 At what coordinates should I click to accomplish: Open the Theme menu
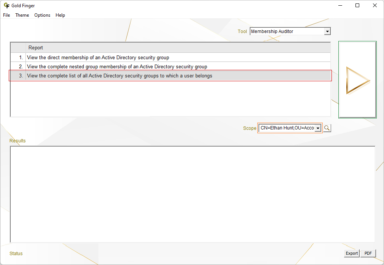[x=22, y=15]
